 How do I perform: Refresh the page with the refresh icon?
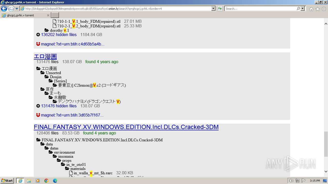220,9
